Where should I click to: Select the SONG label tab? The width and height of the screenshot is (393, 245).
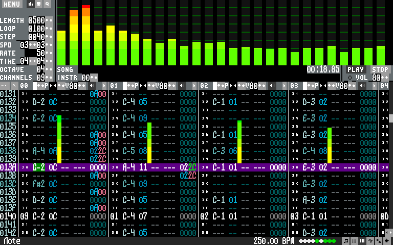[65, 69]
